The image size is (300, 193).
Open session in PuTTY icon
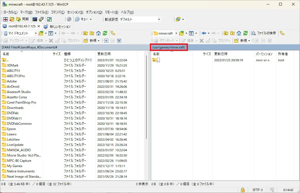click(x=41, y=19)
